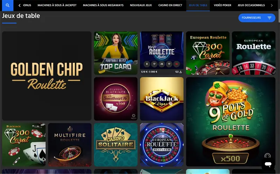Launch European Roulette 300 Carat game
Image resolution: width=280 pixels, height=174 pixels.
click(x=208, y=53)
